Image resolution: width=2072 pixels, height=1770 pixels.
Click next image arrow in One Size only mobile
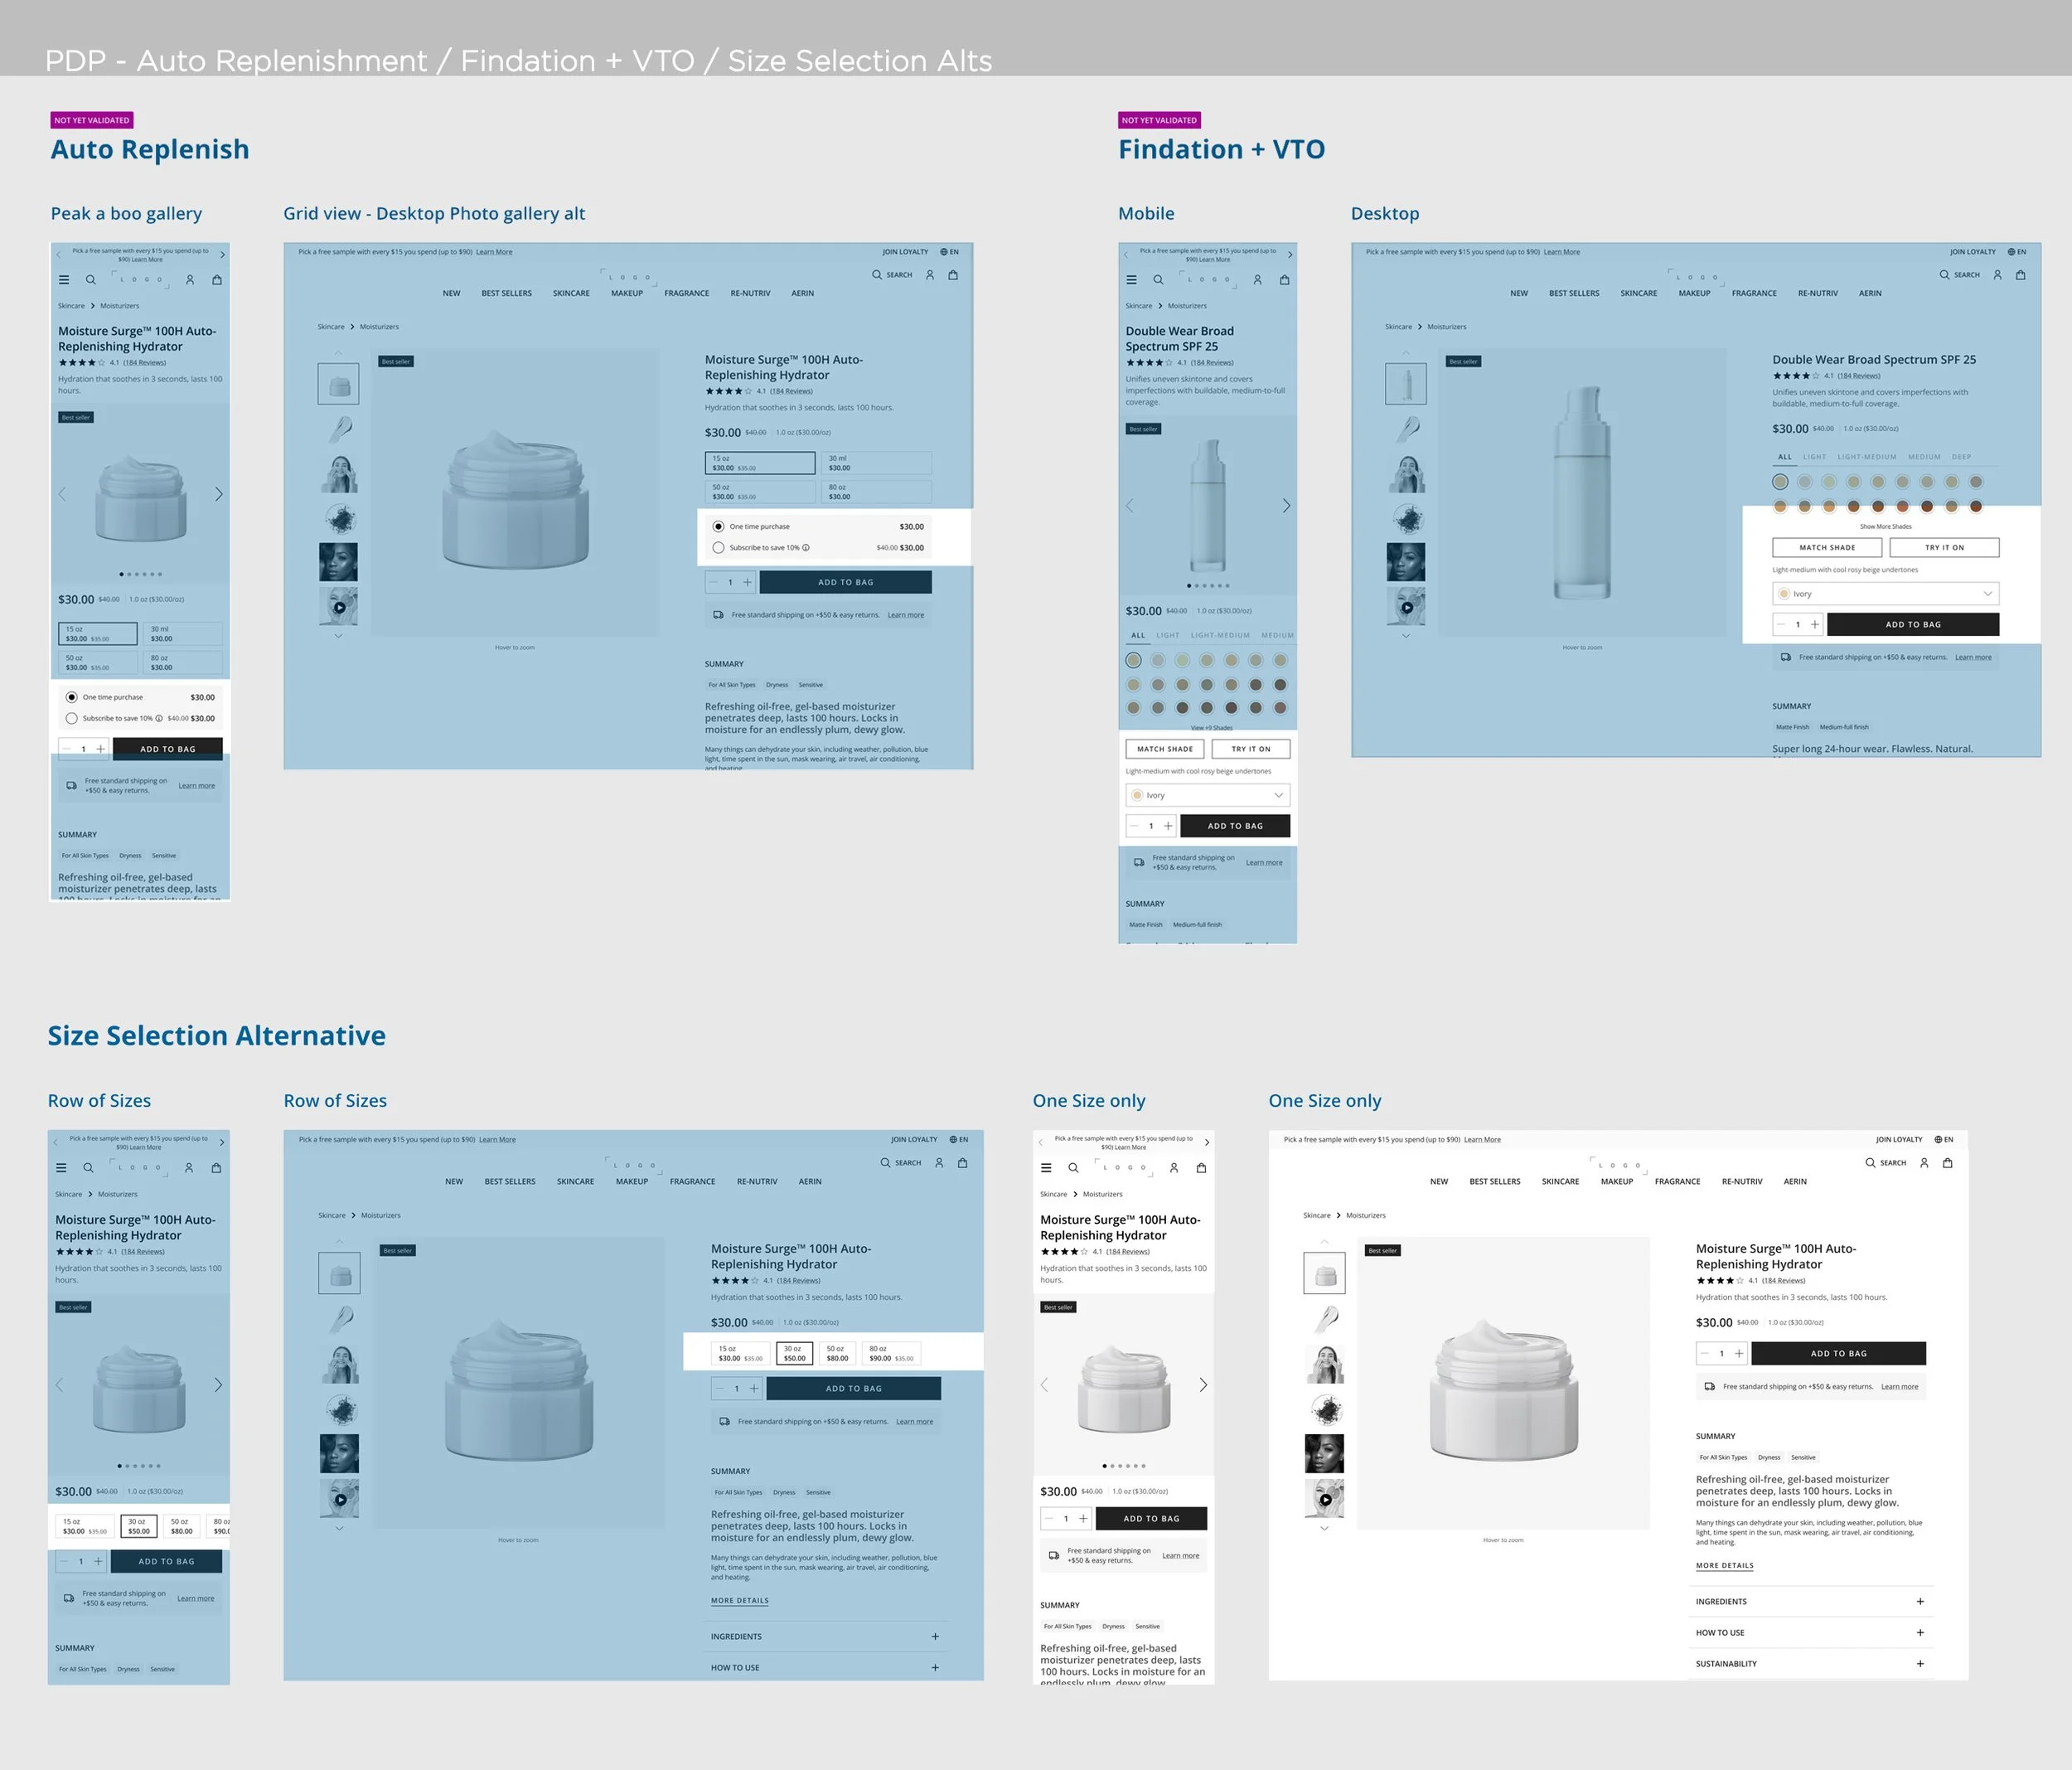(x=1203, y=1384)
